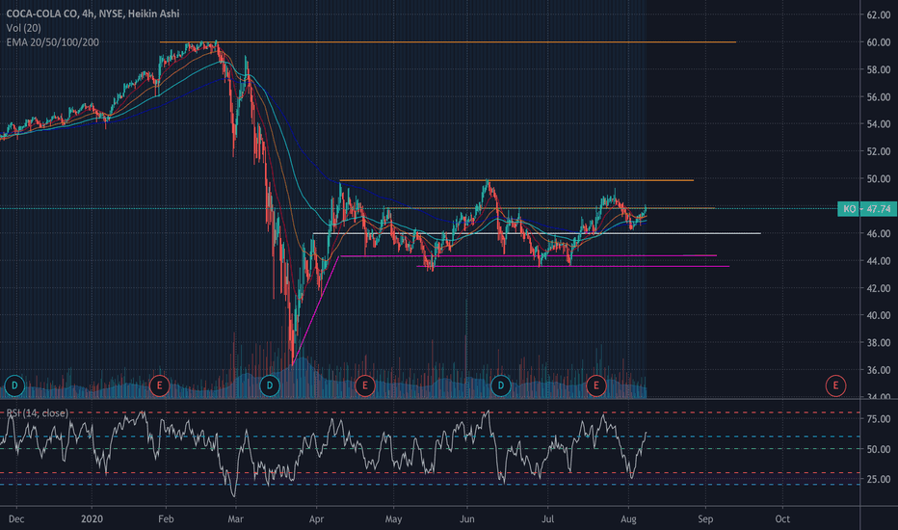Click the 40.00 price axis label

point(878,315)
